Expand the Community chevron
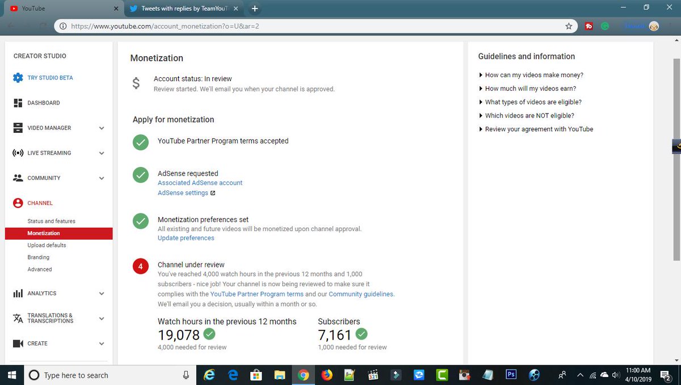 102,178
